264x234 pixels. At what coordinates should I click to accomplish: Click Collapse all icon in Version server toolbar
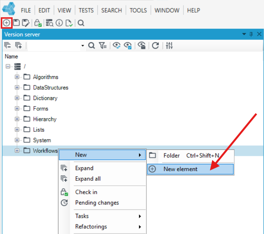[x=8, y=45]
